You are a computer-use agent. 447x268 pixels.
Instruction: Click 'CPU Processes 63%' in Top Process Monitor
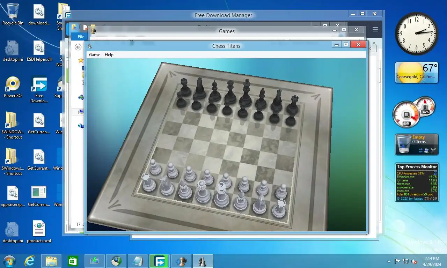[x=410, y=173]
